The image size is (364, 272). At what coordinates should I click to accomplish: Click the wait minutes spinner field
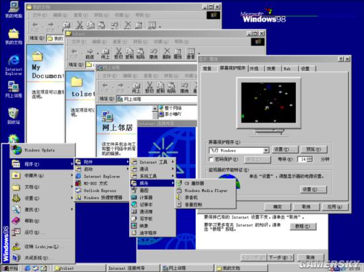(x=305, y=159)
